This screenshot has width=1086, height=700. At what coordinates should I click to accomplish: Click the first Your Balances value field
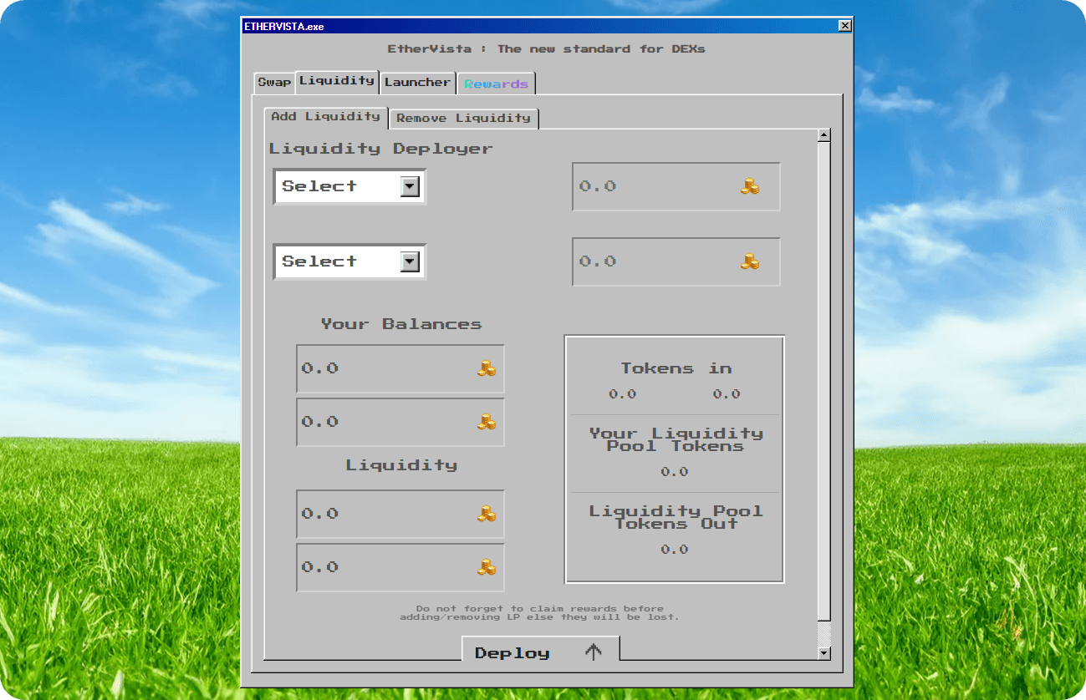400,368
